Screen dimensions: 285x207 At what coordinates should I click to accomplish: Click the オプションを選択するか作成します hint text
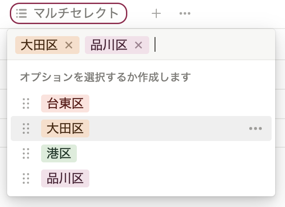105,77
